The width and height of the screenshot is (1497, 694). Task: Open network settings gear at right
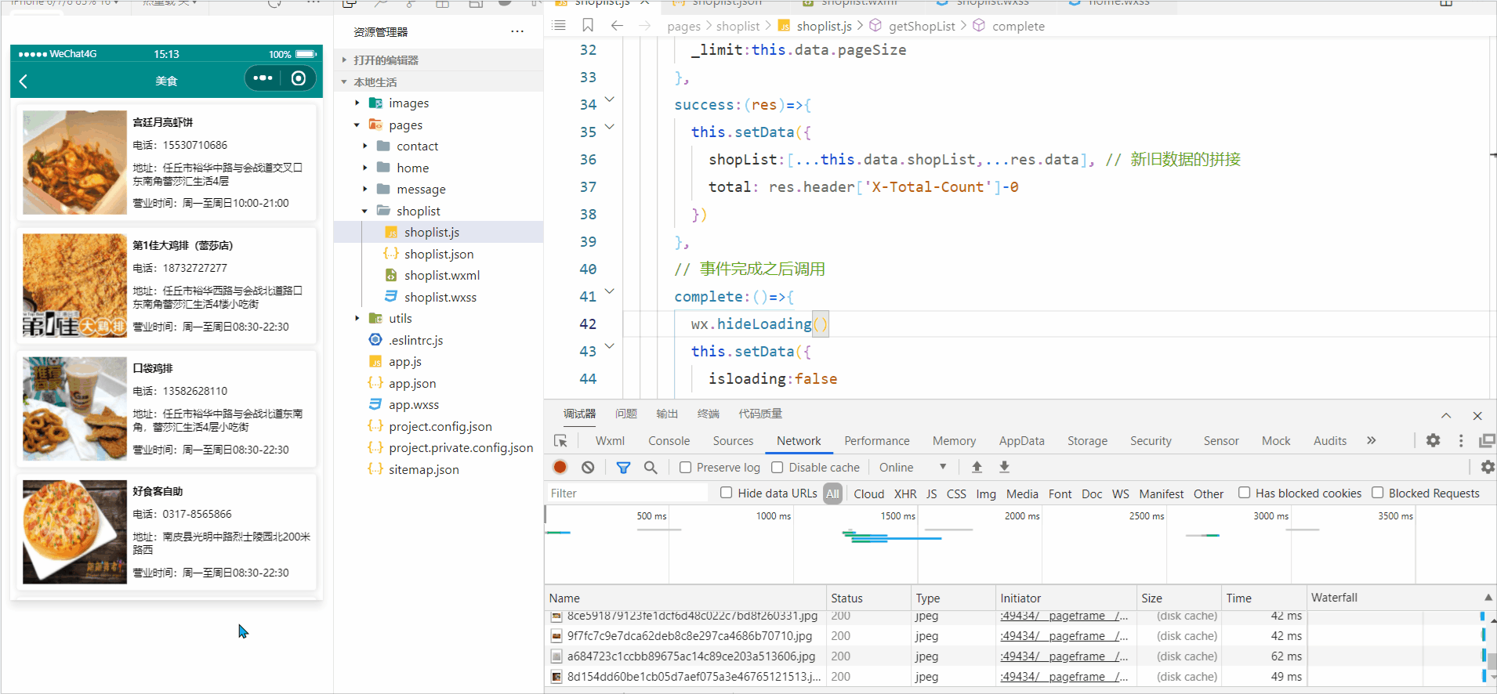coord(1487,467)
